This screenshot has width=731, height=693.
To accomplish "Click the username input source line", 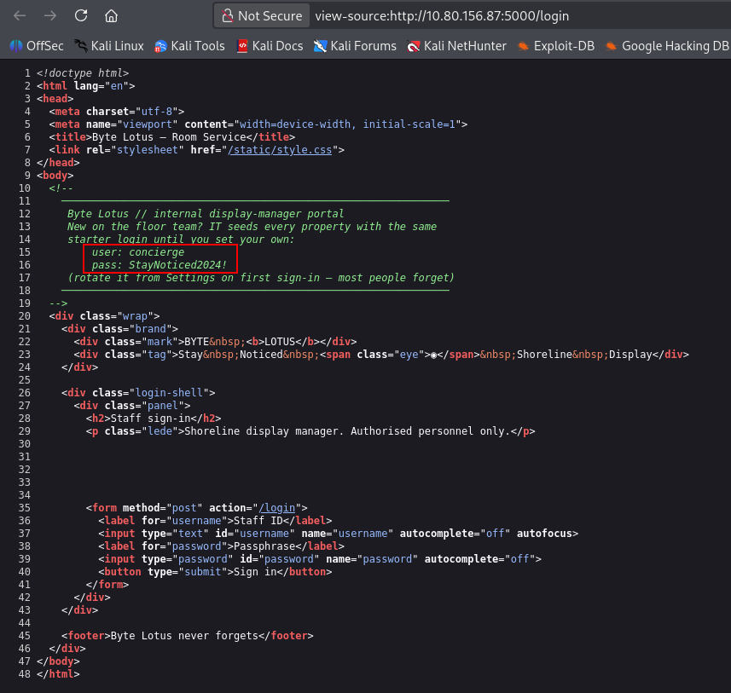I will [338, 534].
